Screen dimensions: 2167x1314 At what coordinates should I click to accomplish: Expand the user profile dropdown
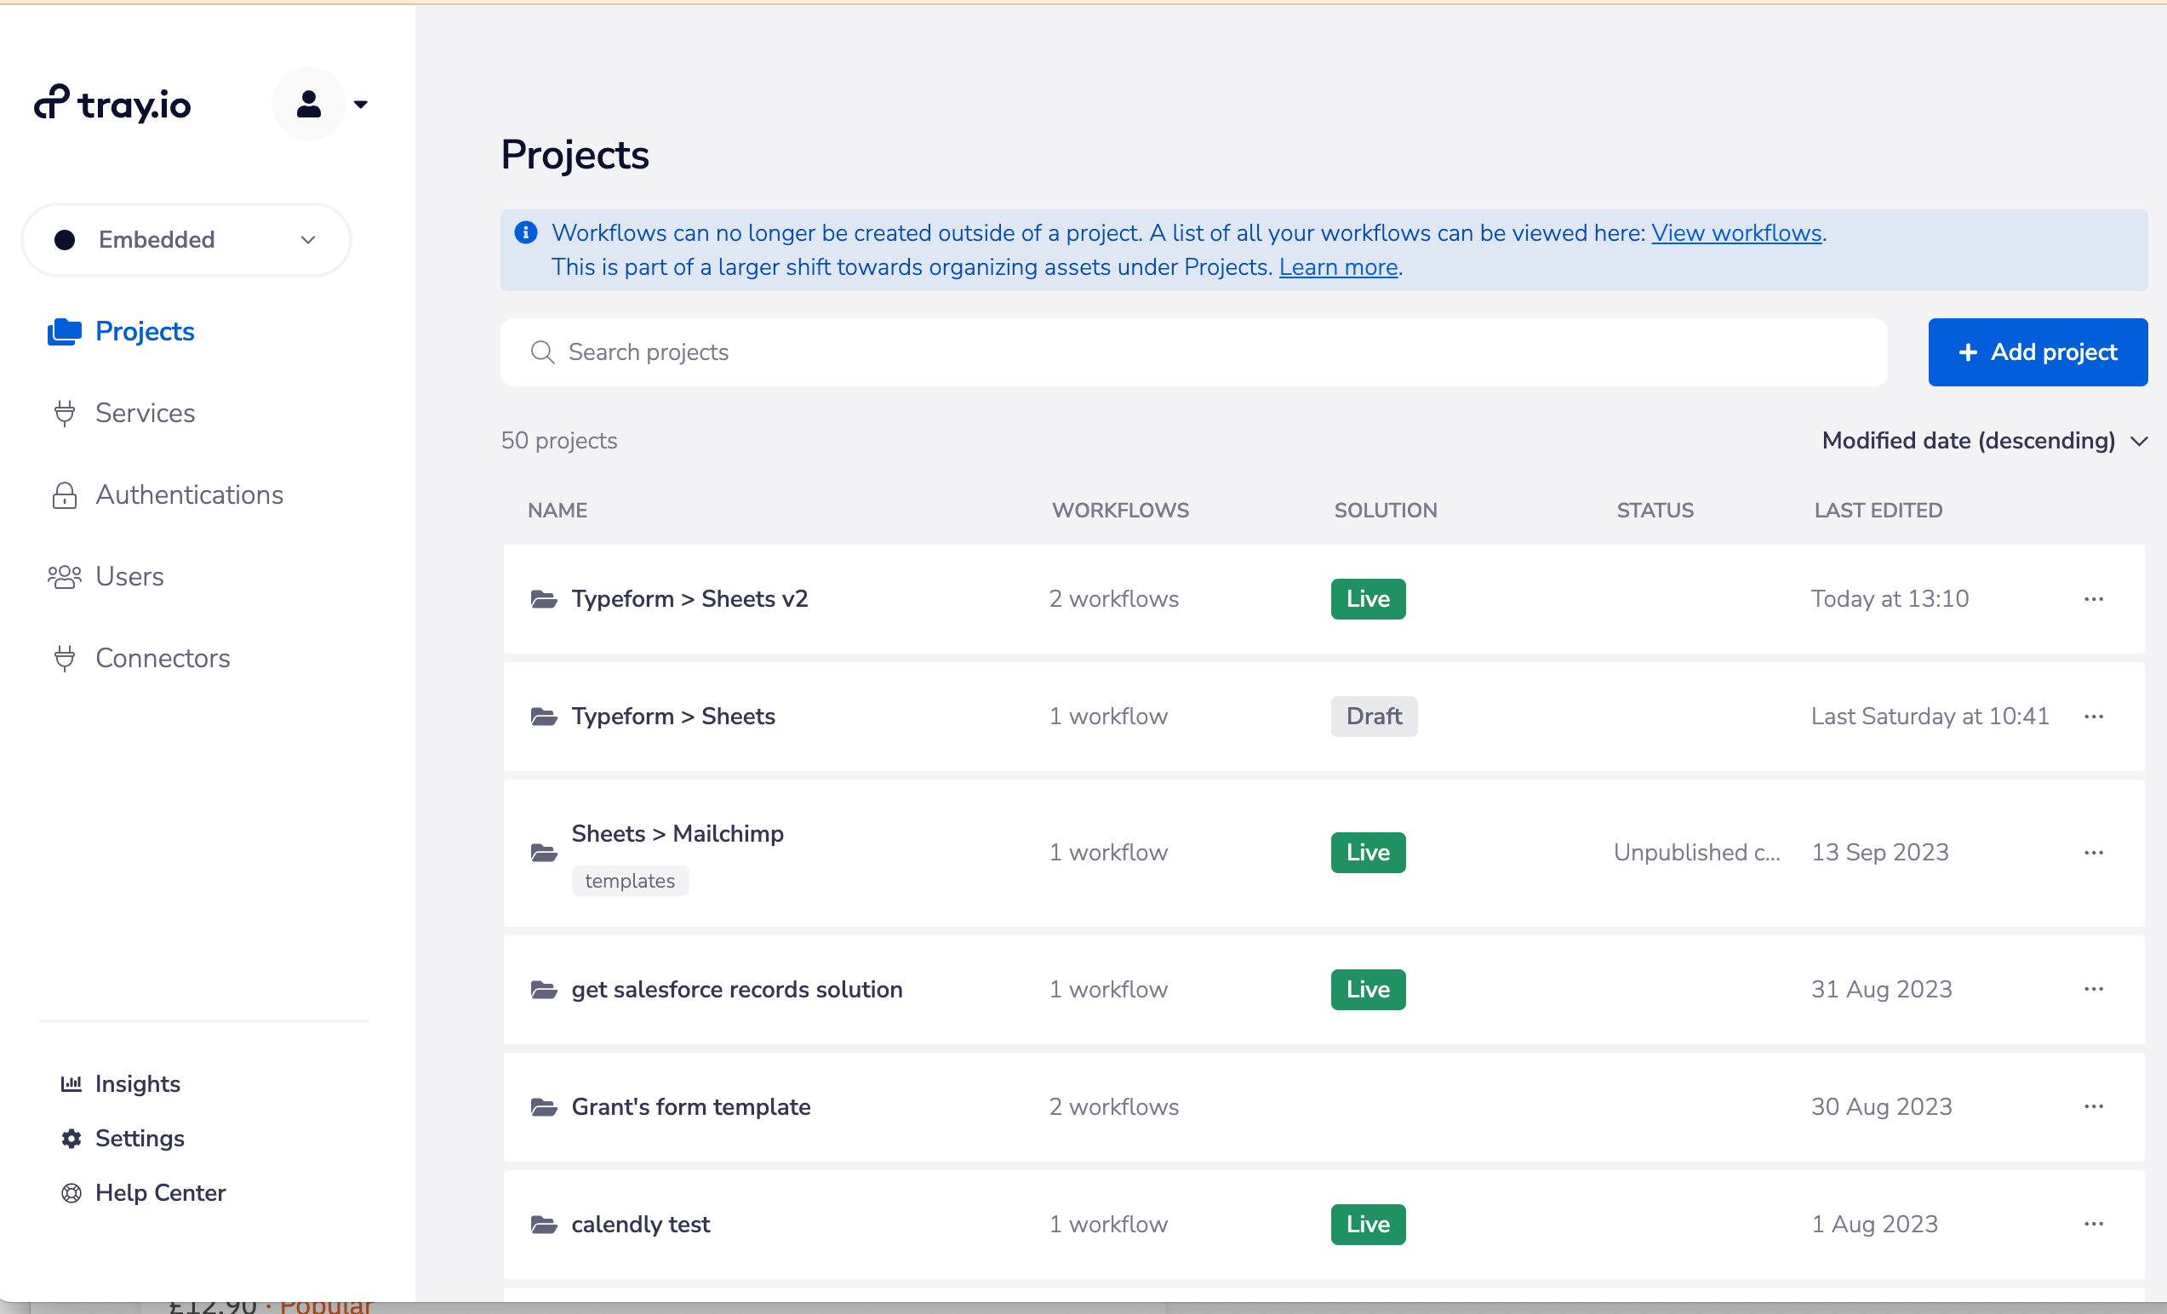click(357, 104)
